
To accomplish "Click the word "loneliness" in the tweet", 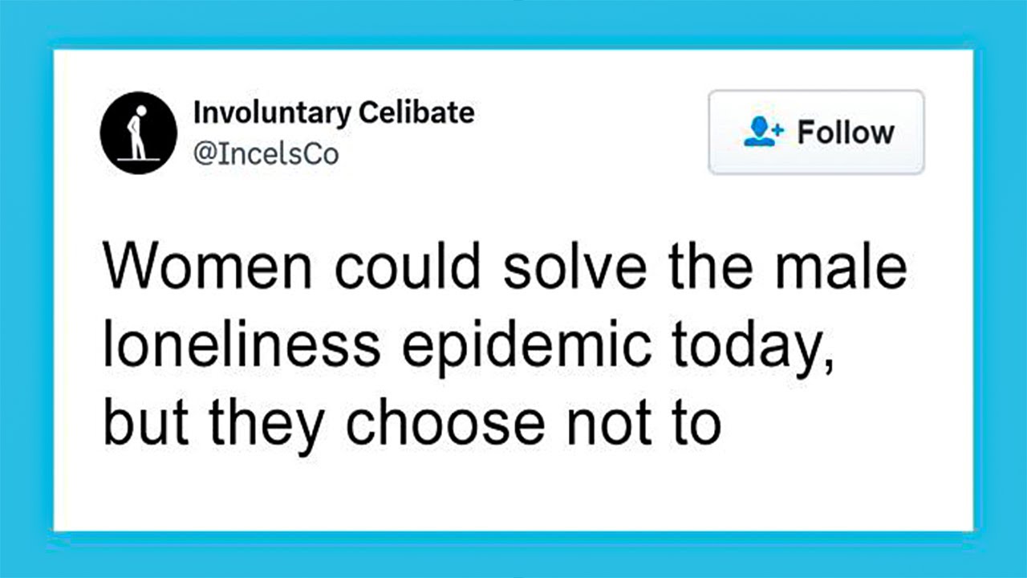I will (241, 346).
